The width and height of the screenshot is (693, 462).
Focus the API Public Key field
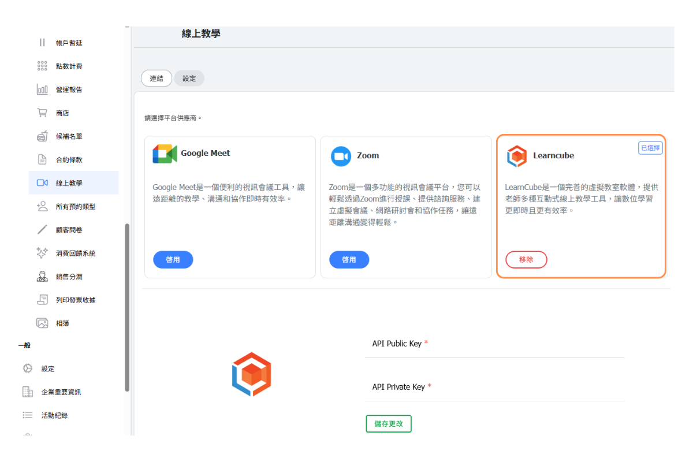click(x=494, y=351)
